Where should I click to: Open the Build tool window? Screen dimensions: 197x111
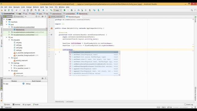tap(36, 105)
